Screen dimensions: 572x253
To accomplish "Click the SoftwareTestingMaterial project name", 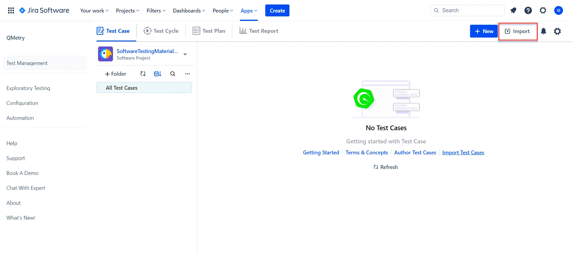I will pos(147,51).
